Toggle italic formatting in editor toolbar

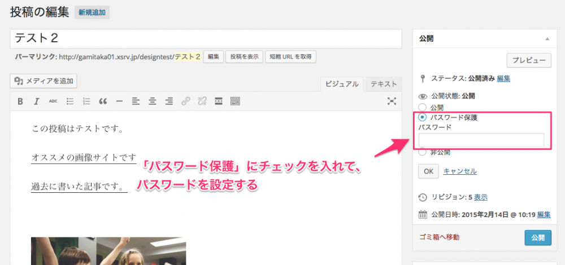36,101
